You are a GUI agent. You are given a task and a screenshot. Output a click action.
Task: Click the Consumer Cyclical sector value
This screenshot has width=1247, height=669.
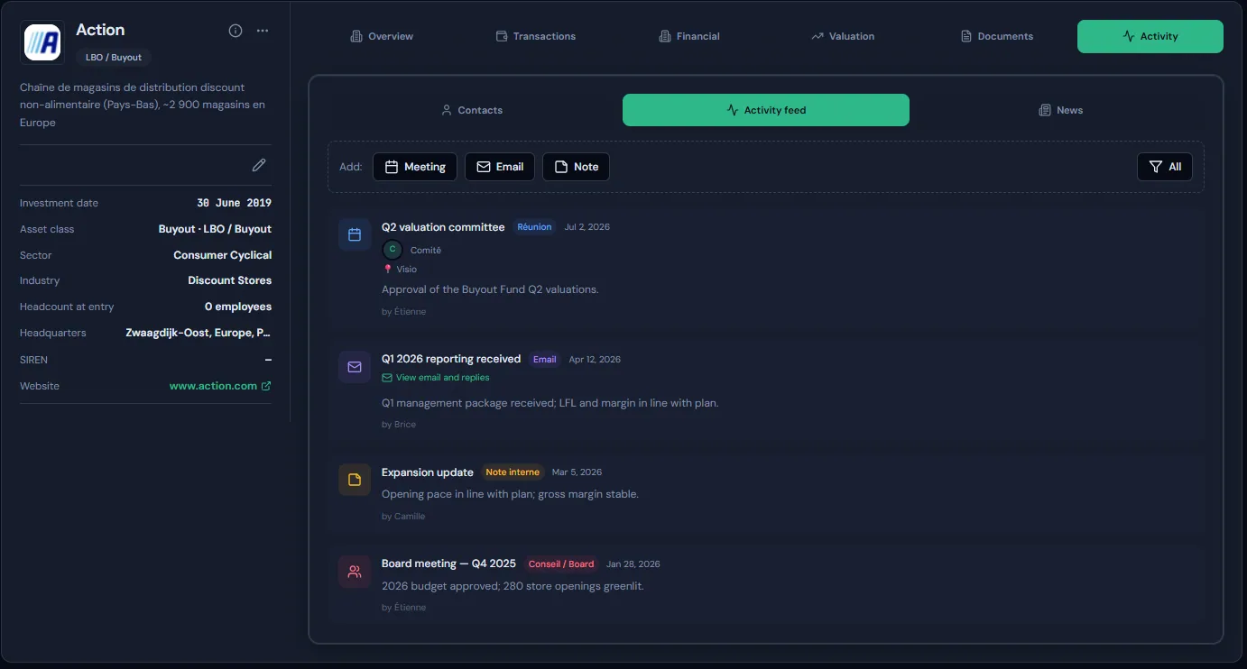pyautogui.click(x=222, y=255)
